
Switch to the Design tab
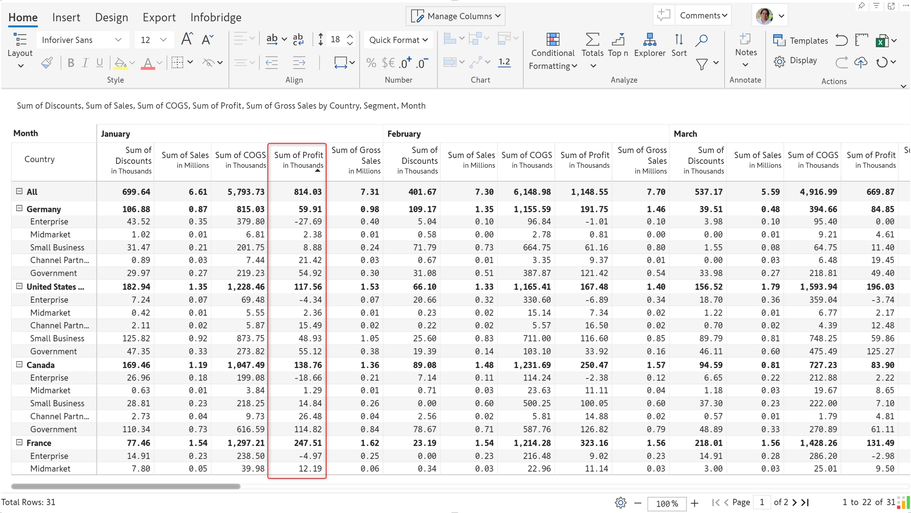click(112, 17)
